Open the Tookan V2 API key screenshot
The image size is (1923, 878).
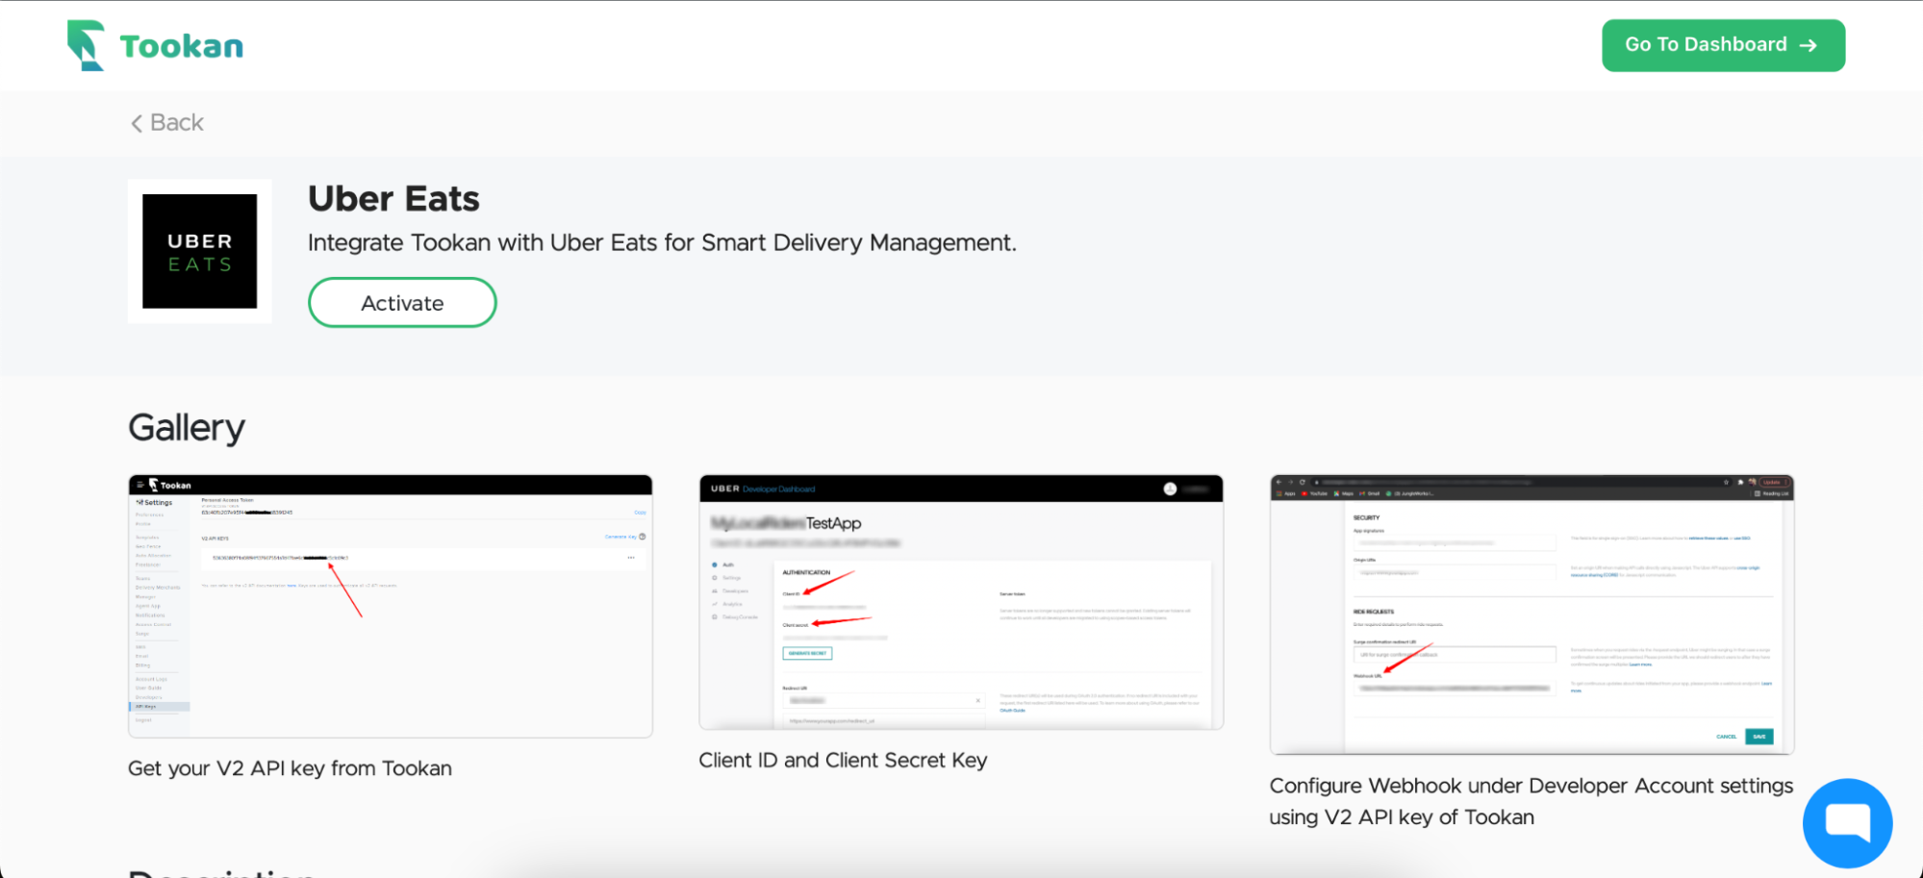pos(391,606)
